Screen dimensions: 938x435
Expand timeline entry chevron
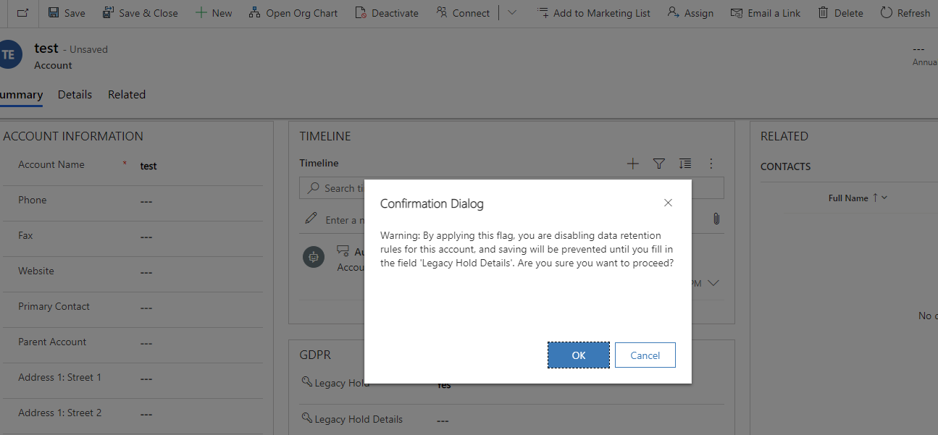pos(713,283)
